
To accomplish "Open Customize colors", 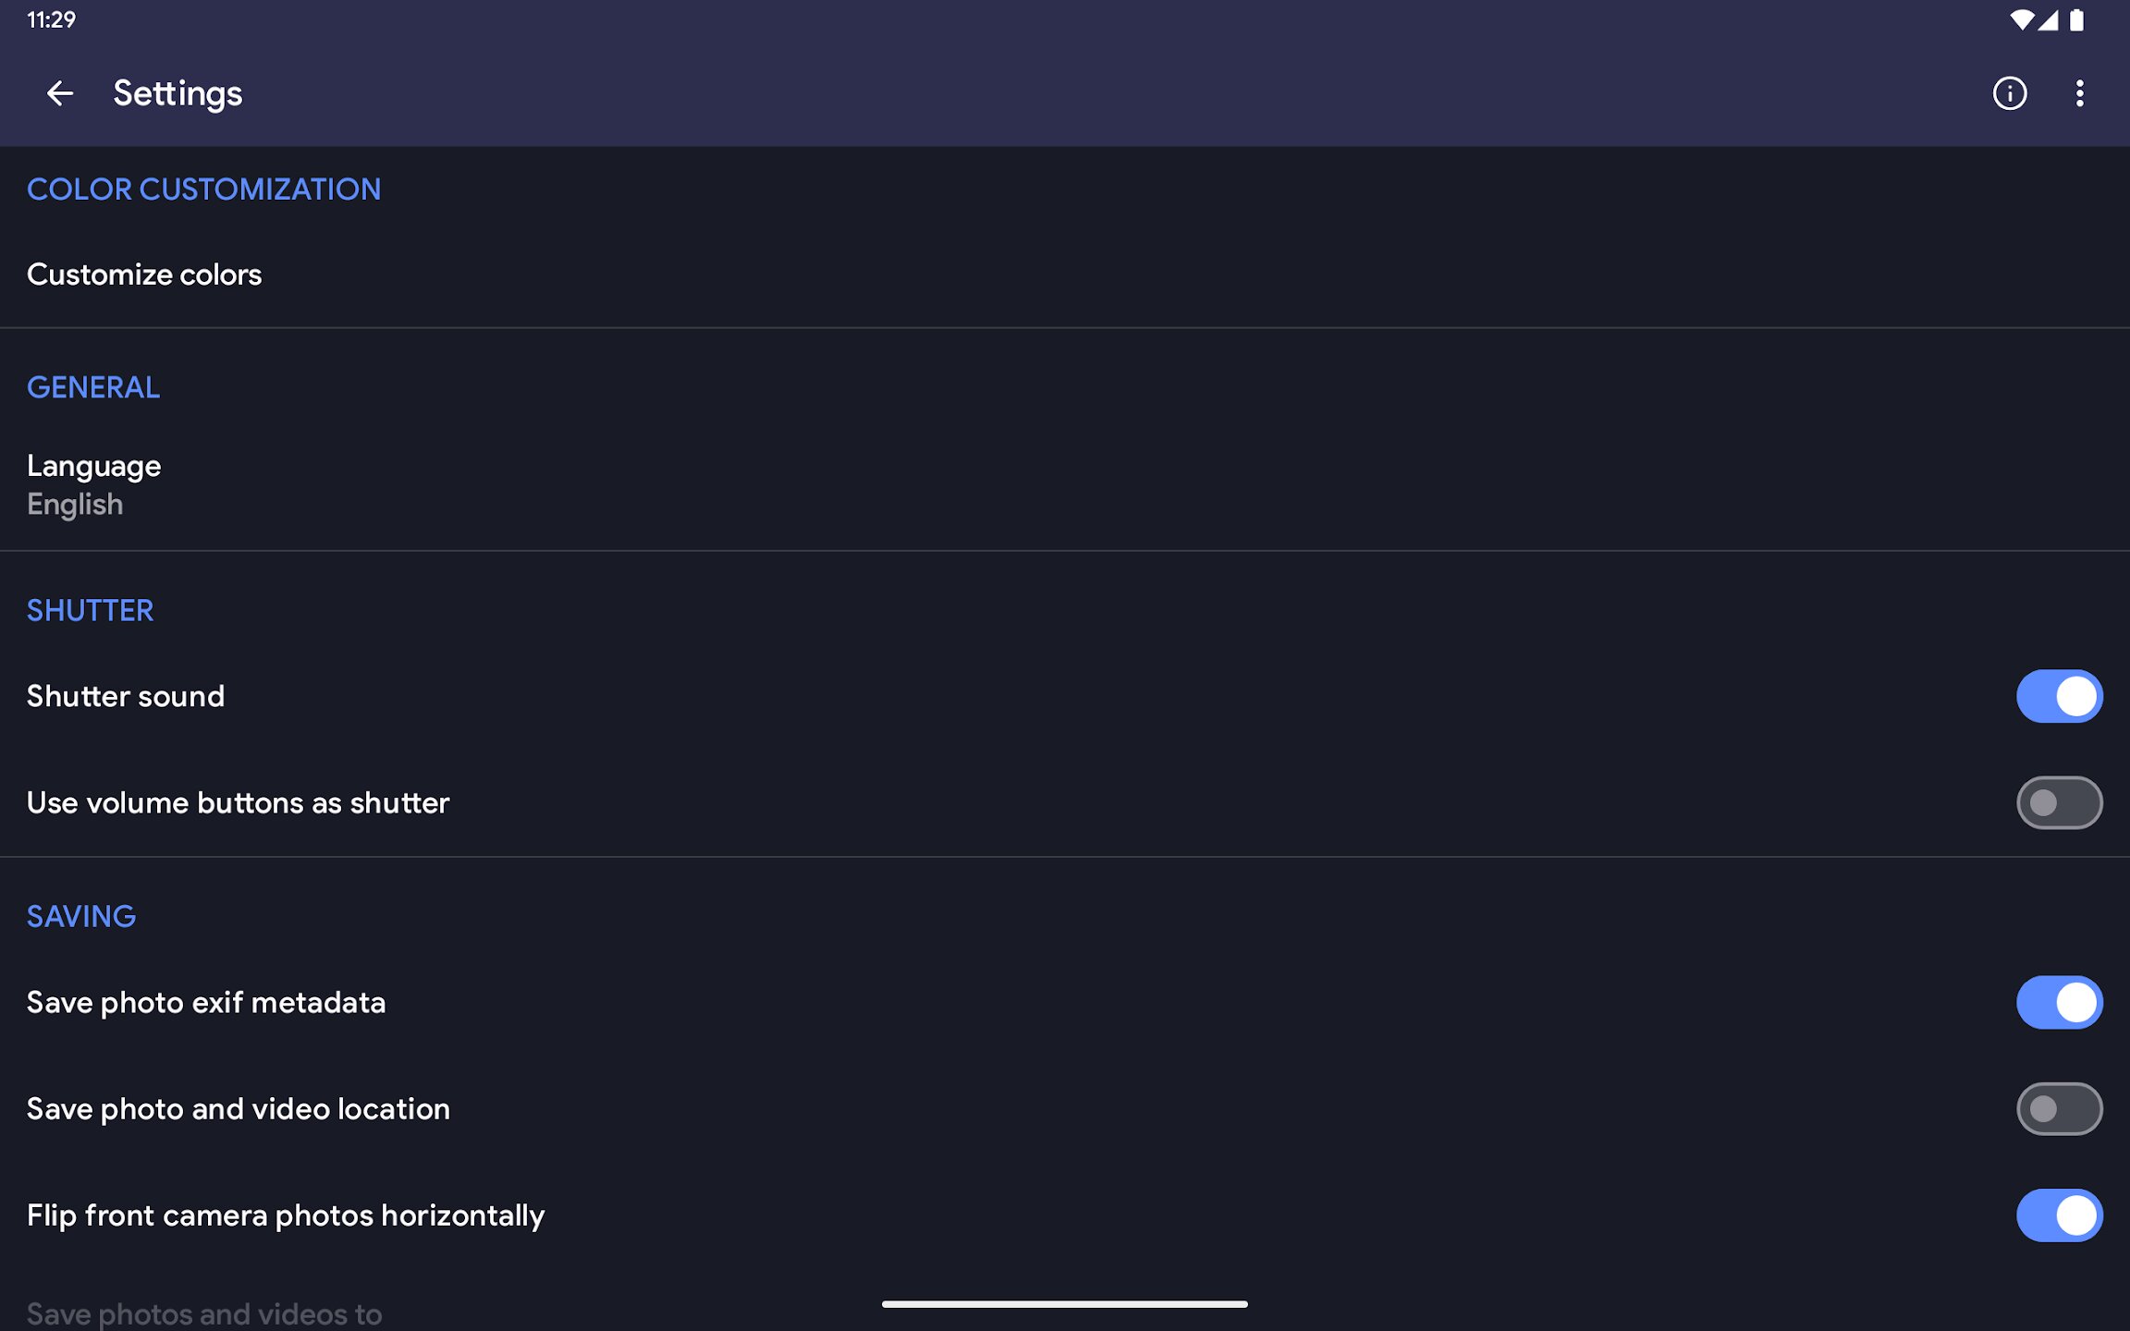I will tap(144, 275).
